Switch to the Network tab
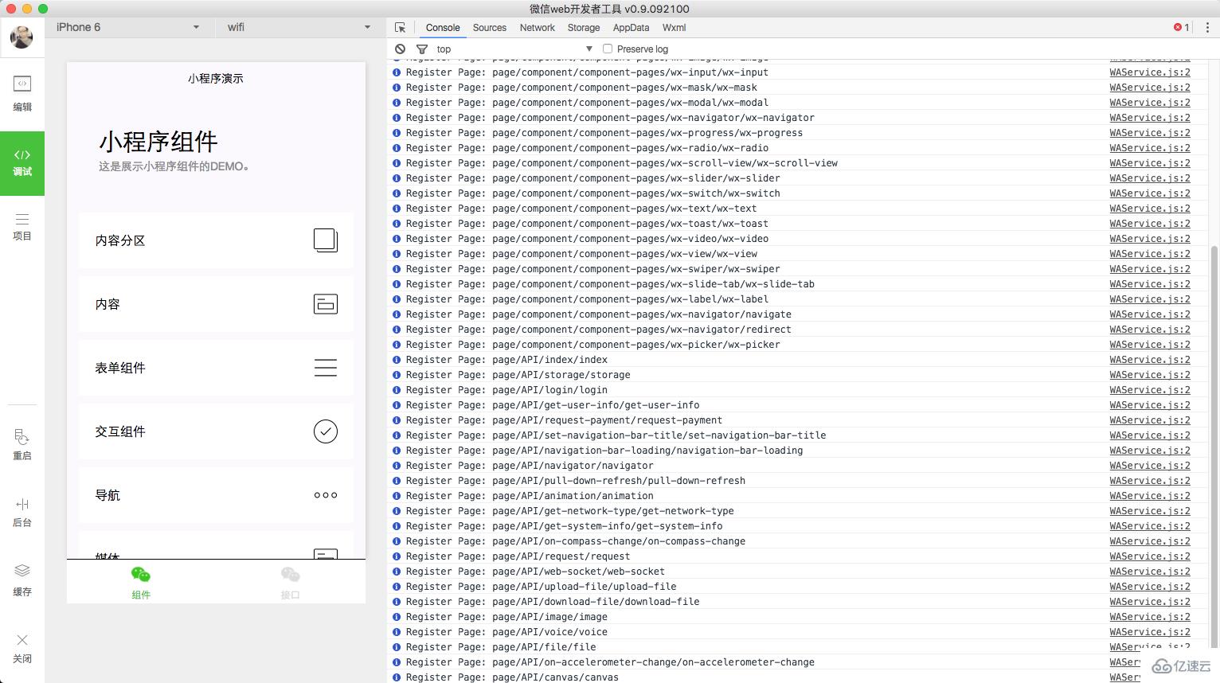This screenshot has width=1220, height=683. point(538,27)
